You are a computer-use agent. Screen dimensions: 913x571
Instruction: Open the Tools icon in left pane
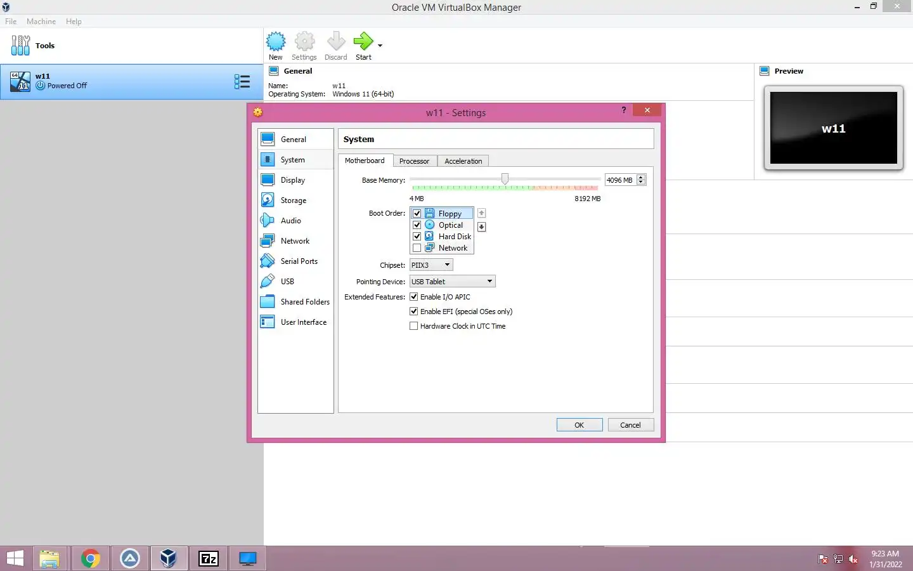20,45
